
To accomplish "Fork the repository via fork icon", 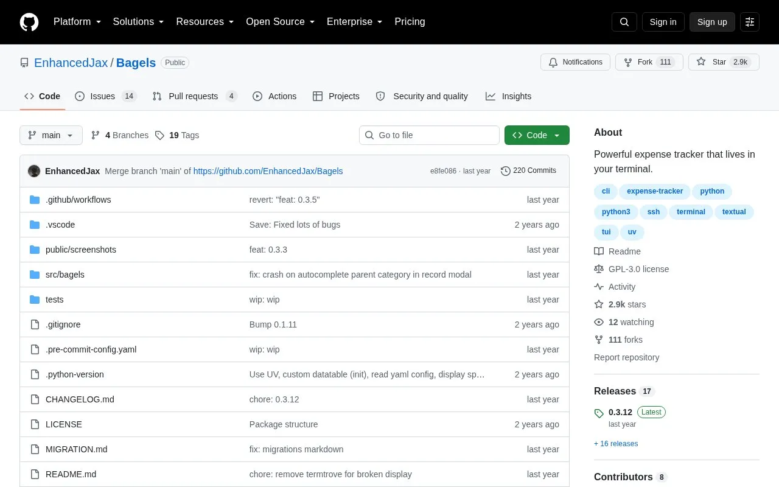I will (628, 62).
